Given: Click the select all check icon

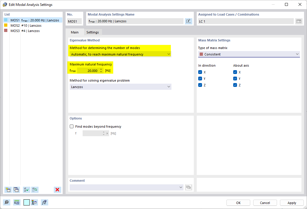Looking at the screenshot, I should click(x=26, y=190).
